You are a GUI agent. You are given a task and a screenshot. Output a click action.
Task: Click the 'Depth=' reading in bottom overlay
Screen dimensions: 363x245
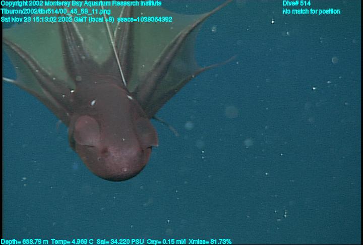[24, 242]
